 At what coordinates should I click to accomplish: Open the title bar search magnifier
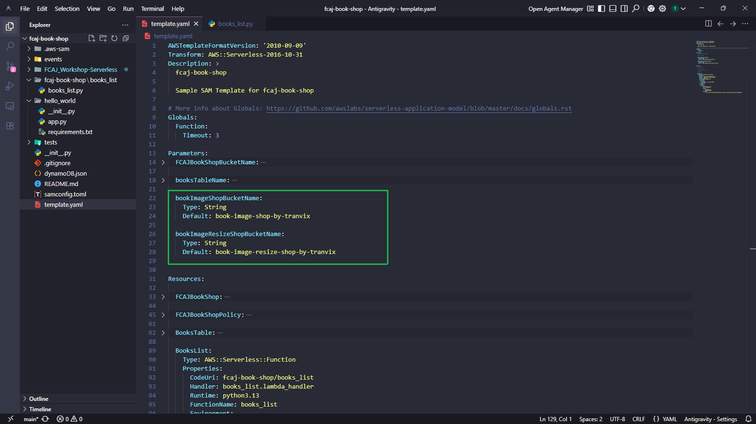[x=636, y=8]
